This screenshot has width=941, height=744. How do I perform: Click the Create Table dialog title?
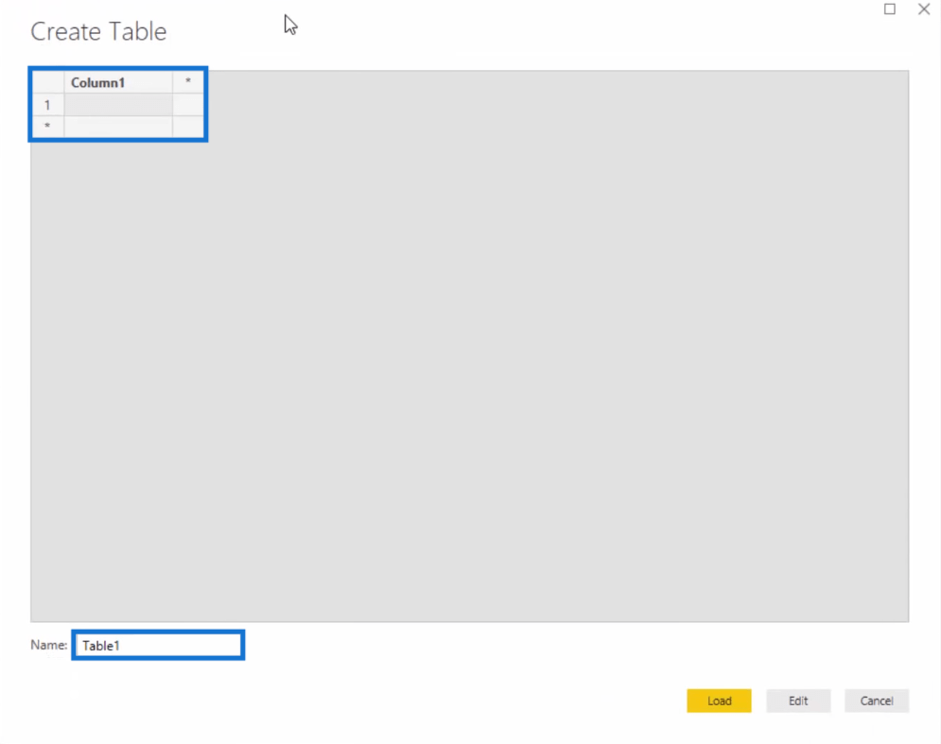coord(98,31)
